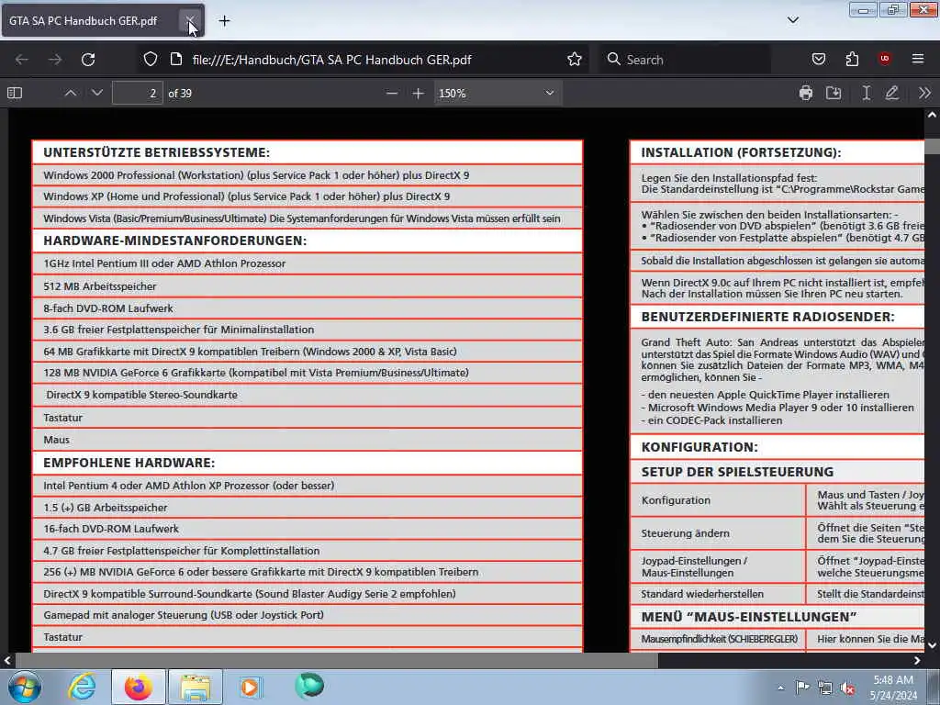Click the Maus row in requirements
Viewport: 940px width, 705px height.
[x=307, y=440]
